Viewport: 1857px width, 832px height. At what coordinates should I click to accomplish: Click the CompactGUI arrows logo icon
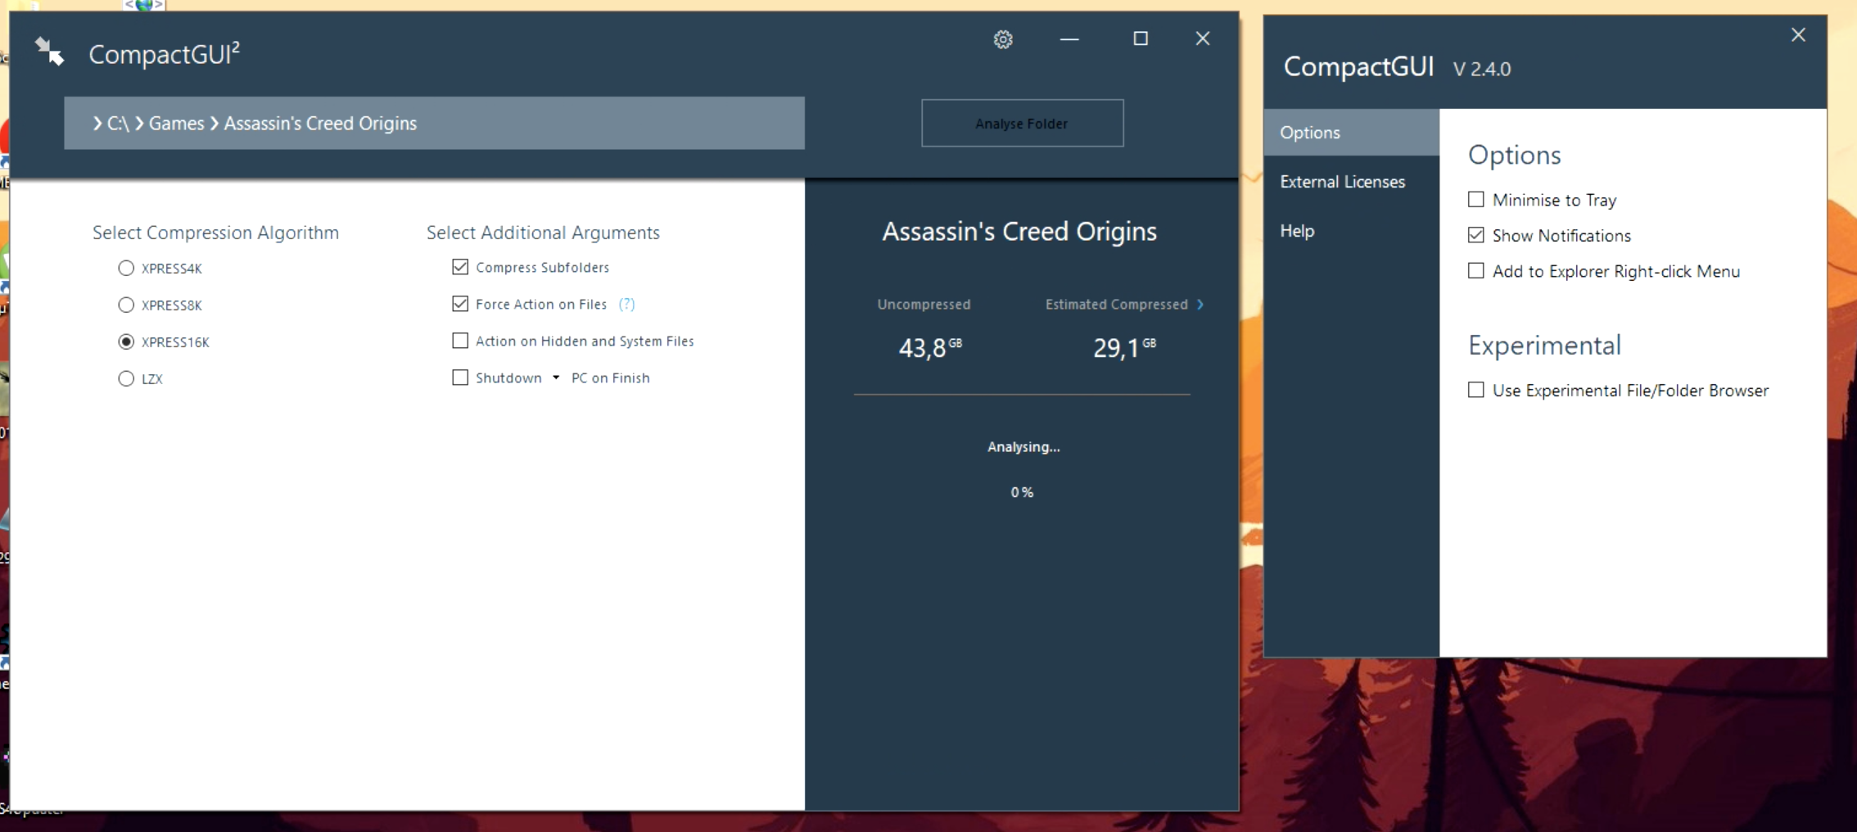[49, 51]
